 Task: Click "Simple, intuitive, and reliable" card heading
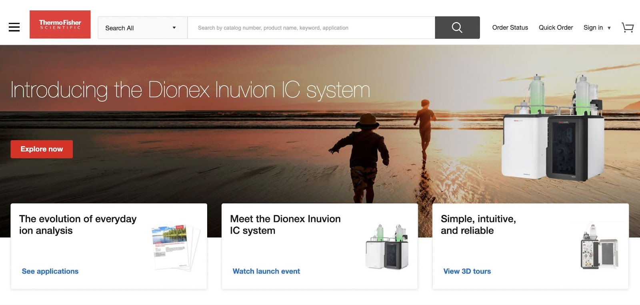point(478,225)
